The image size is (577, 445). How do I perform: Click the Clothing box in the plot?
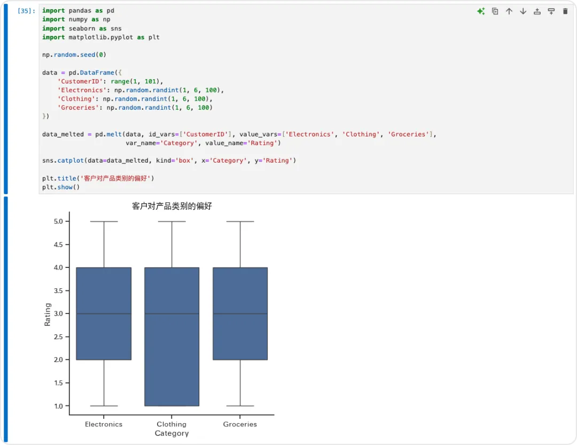(172, 337)
